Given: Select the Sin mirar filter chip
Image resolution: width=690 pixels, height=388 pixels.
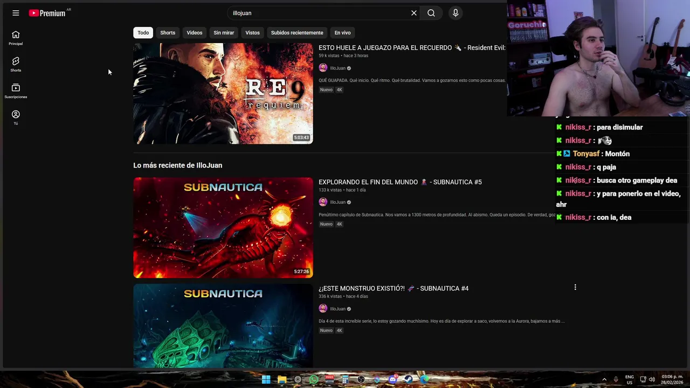Looking at the screenshot, I should tap(224, 33).
